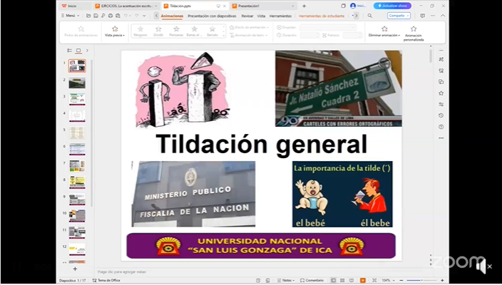Click the Actualizar ahora button
Screen dimensions: 502x285
coord(392,5)
